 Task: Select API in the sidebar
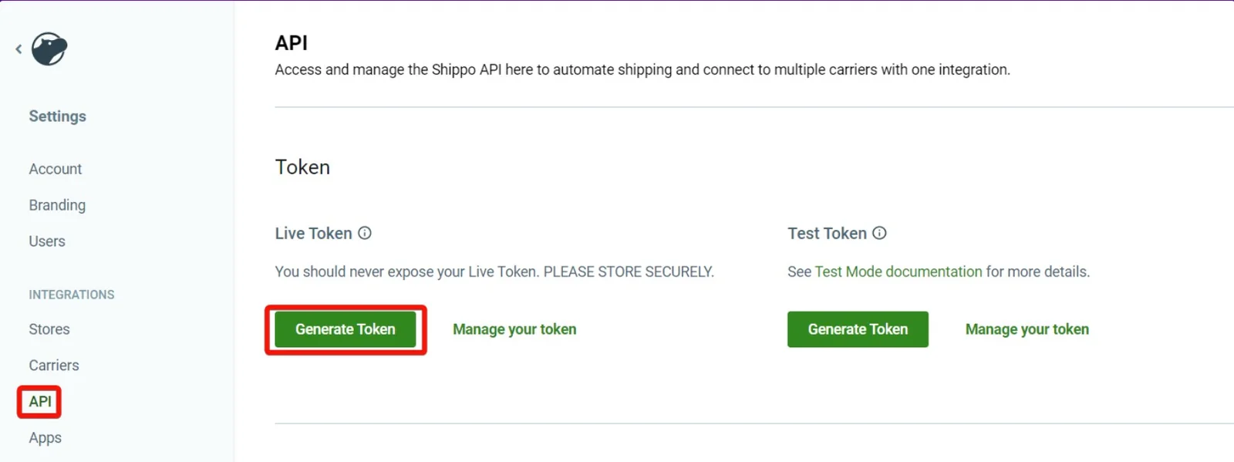point(40,402)
